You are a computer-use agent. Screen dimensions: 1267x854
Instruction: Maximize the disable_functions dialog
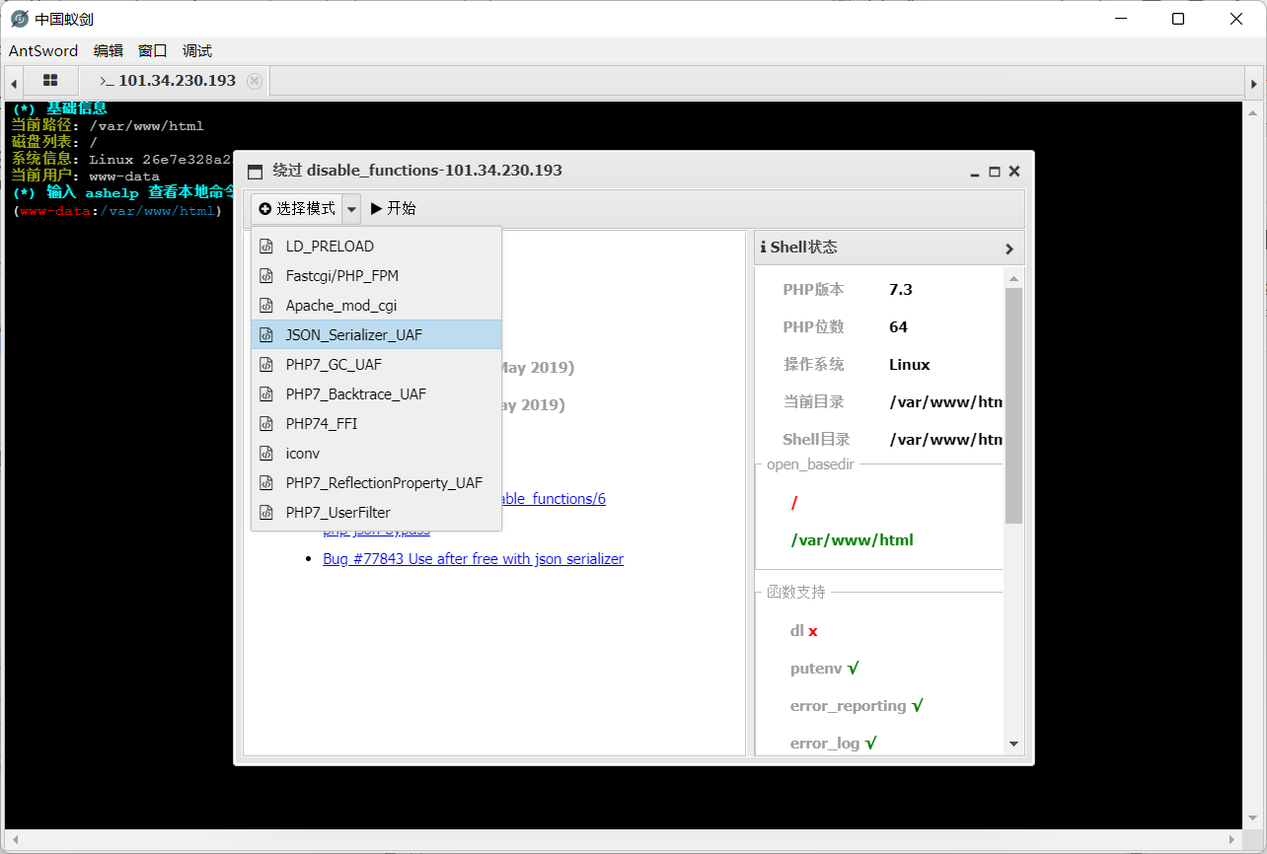pyautogui.click(x=995, y=172)
